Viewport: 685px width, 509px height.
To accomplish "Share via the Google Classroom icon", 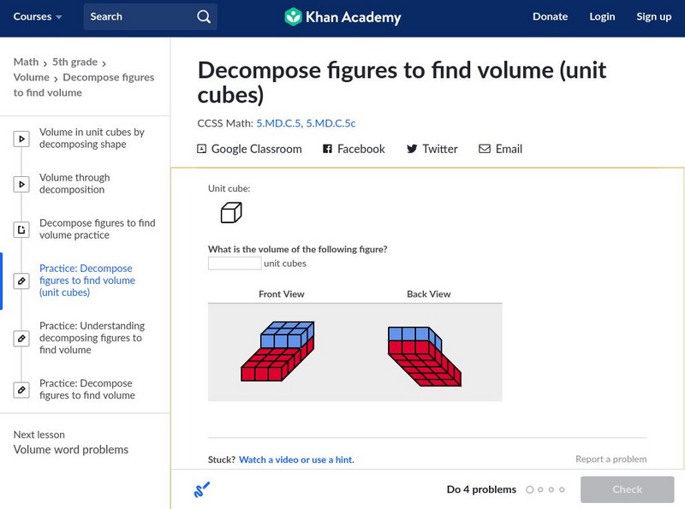I will (202, 149).
